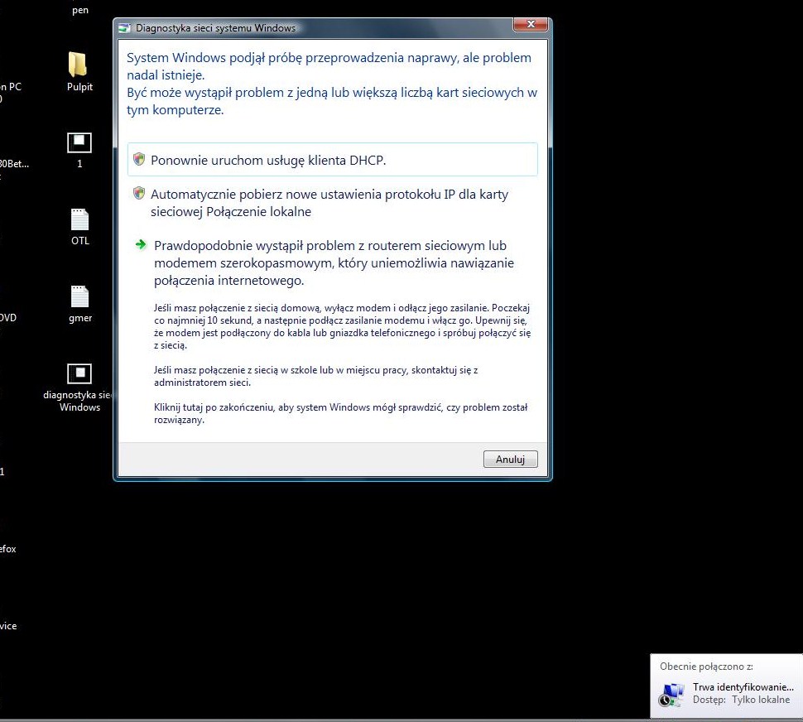
Task: Open the OTL text file icon
Action: click(x=79, y=219)
